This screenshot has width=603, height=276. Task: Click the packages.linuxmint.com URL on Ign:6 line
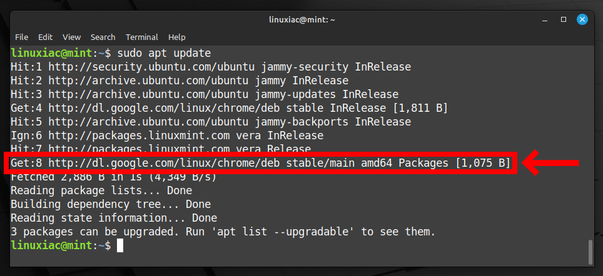coord(139,136)
